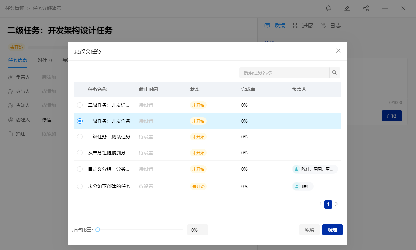Viewport: 416px width, 250px height.
Task: Open the share icon
Action: coord(366,8)
